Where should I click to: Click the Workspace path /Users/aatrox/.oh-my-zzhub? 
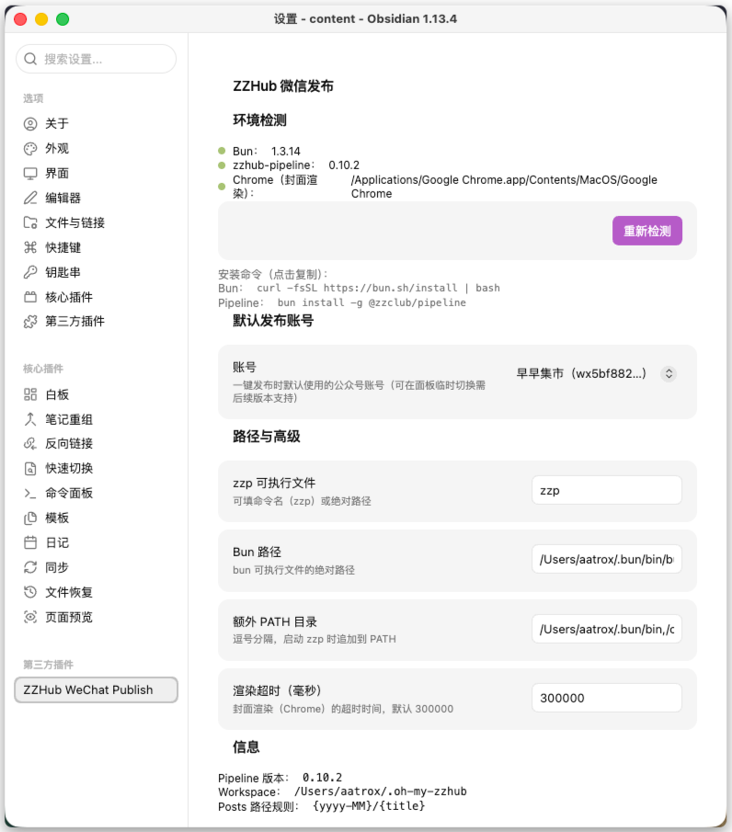(x=381, y=792)
